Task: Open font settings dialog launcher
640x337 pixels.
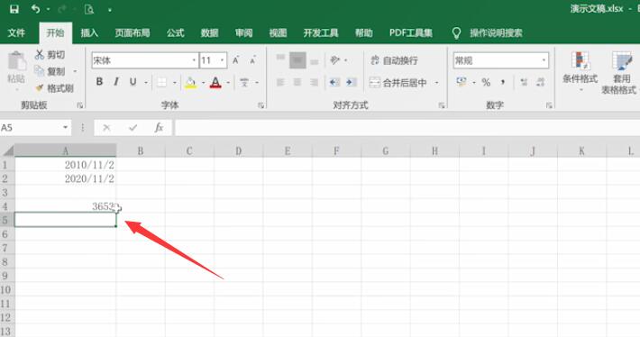Action: tap(261, 105)
